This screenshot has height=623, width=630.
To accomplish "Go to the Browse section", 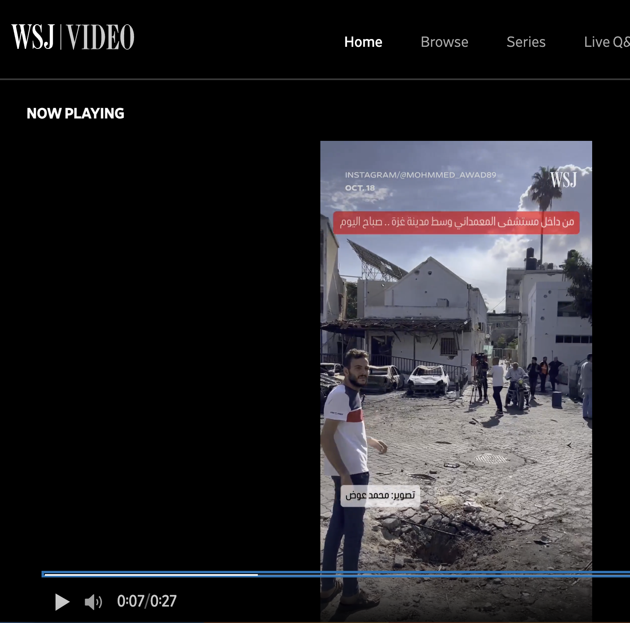I will click(444, 42).
